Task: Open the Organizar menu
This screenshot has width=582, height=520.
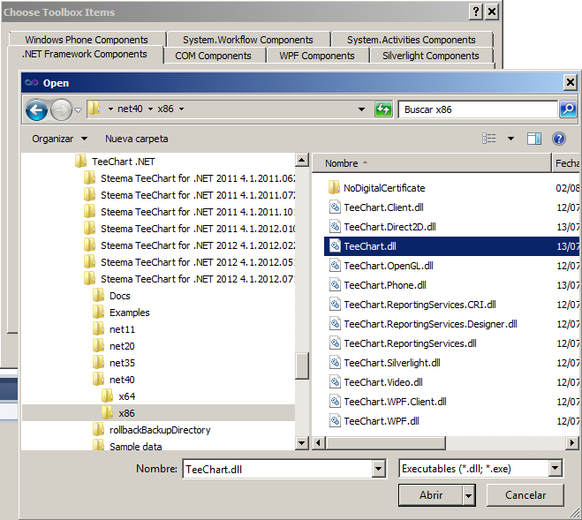Action: [60, 139]
